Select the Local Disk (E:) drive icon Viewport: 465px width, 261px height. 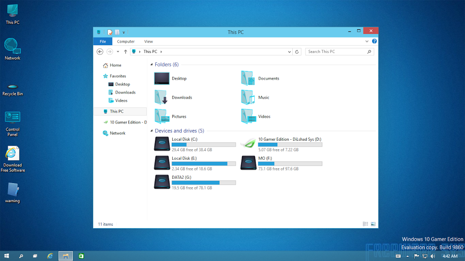click(x=162, y=163)
